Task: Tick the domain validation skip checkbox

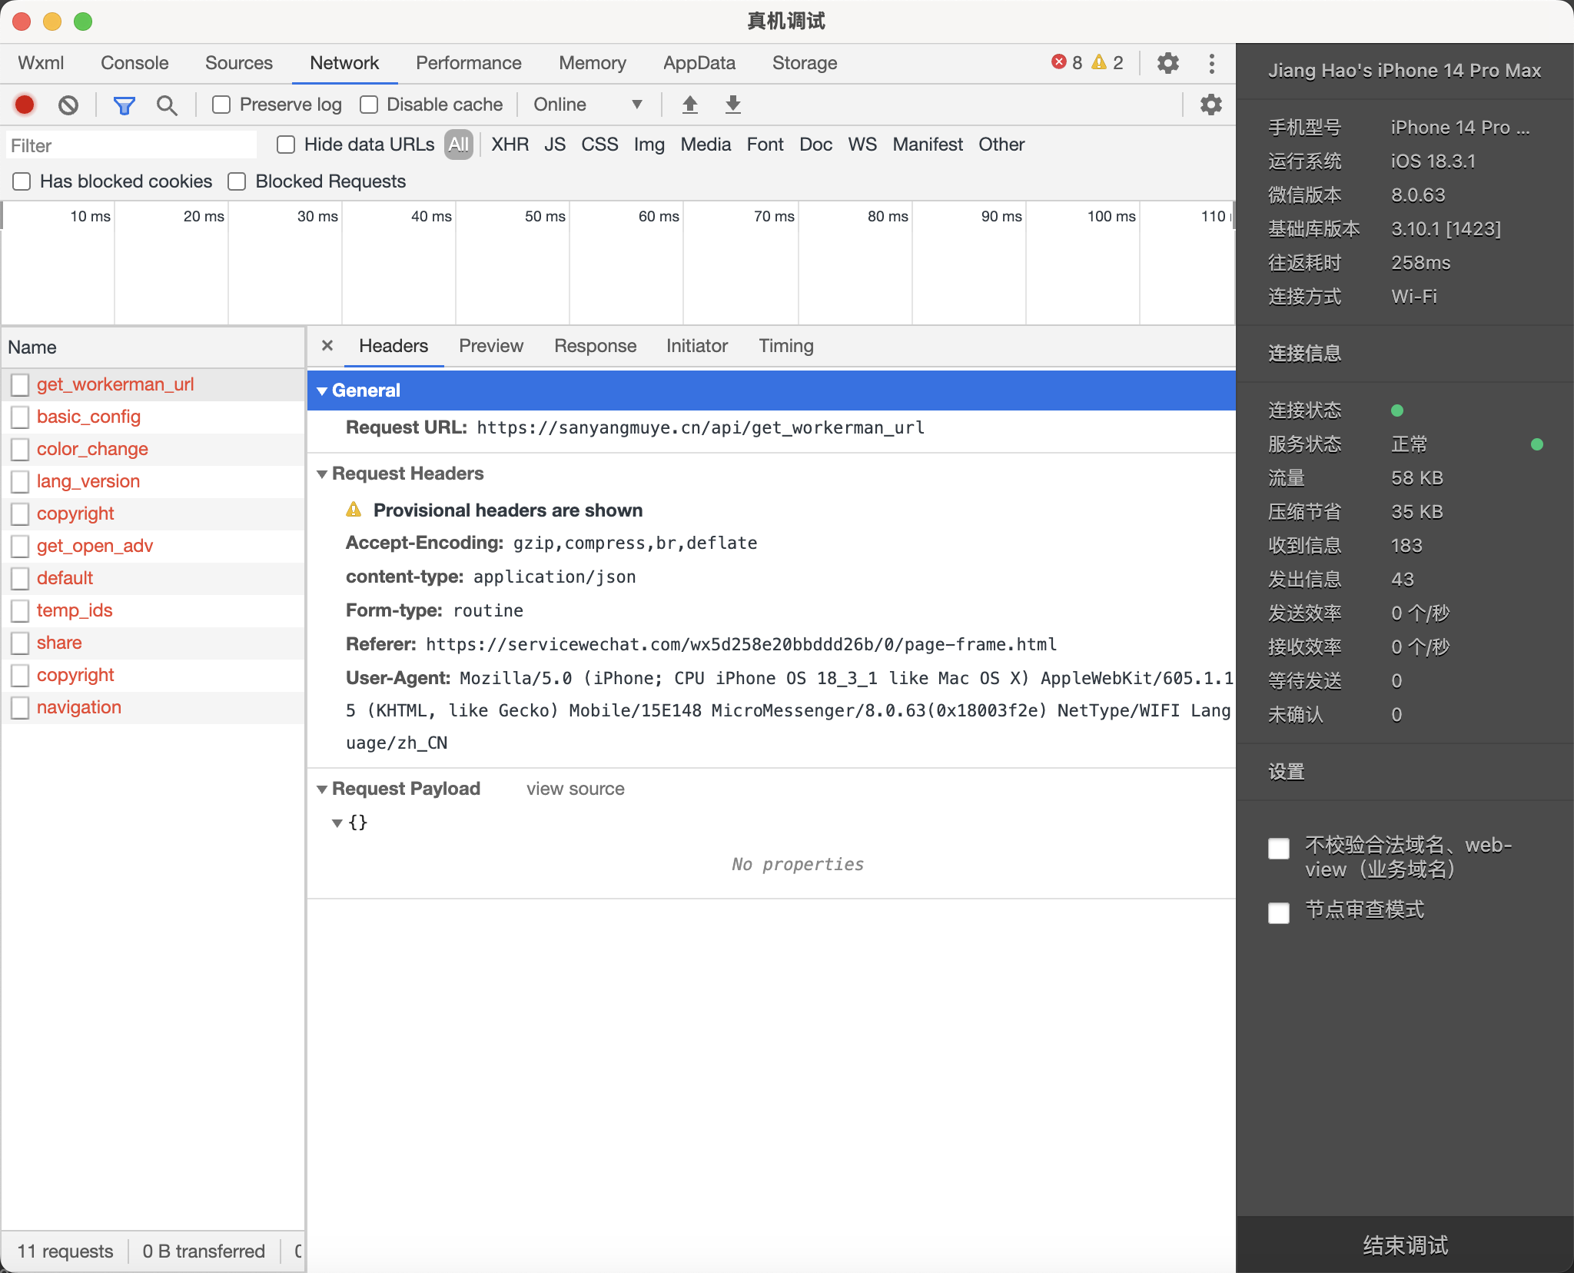Action: point(1279,849)
